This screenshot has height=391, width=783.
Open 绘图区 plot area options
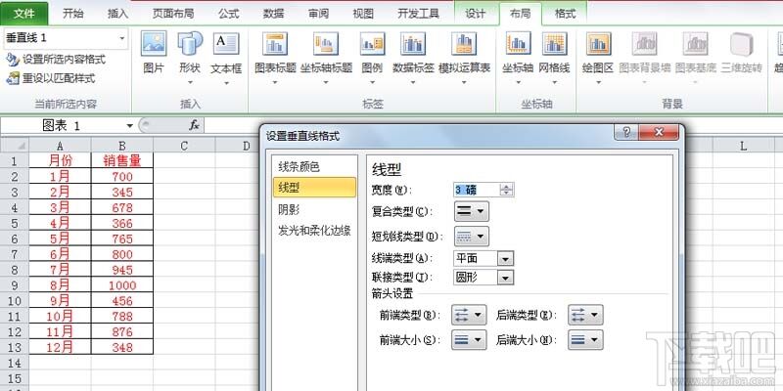(598, 56)
